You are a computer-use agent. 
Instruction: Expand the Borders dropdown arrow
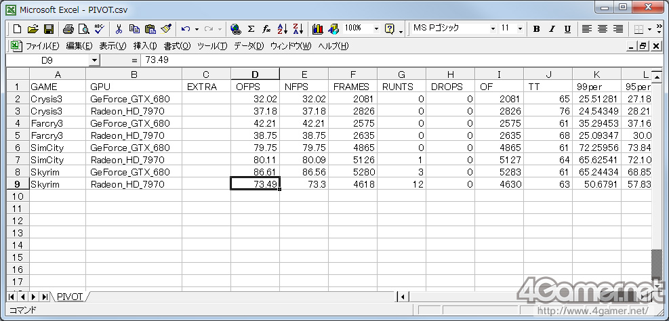(649, 29)
